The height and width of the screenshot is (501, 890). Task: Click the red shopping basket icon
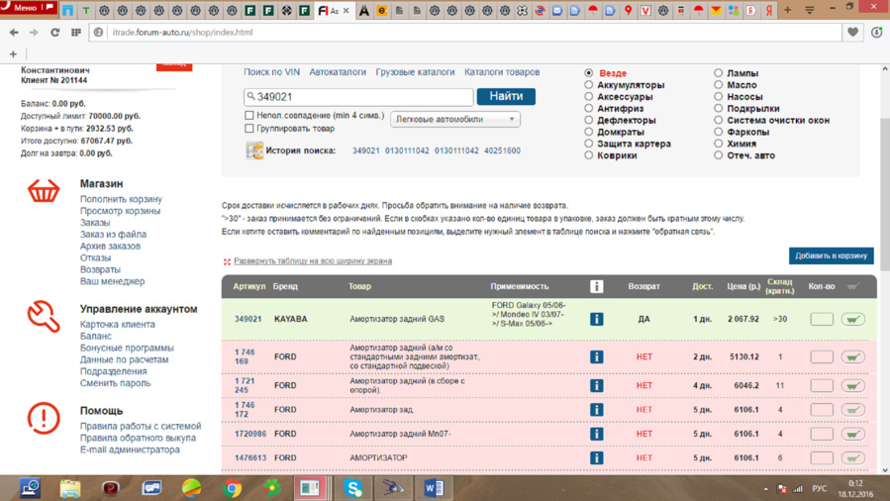tap(44, 191)
